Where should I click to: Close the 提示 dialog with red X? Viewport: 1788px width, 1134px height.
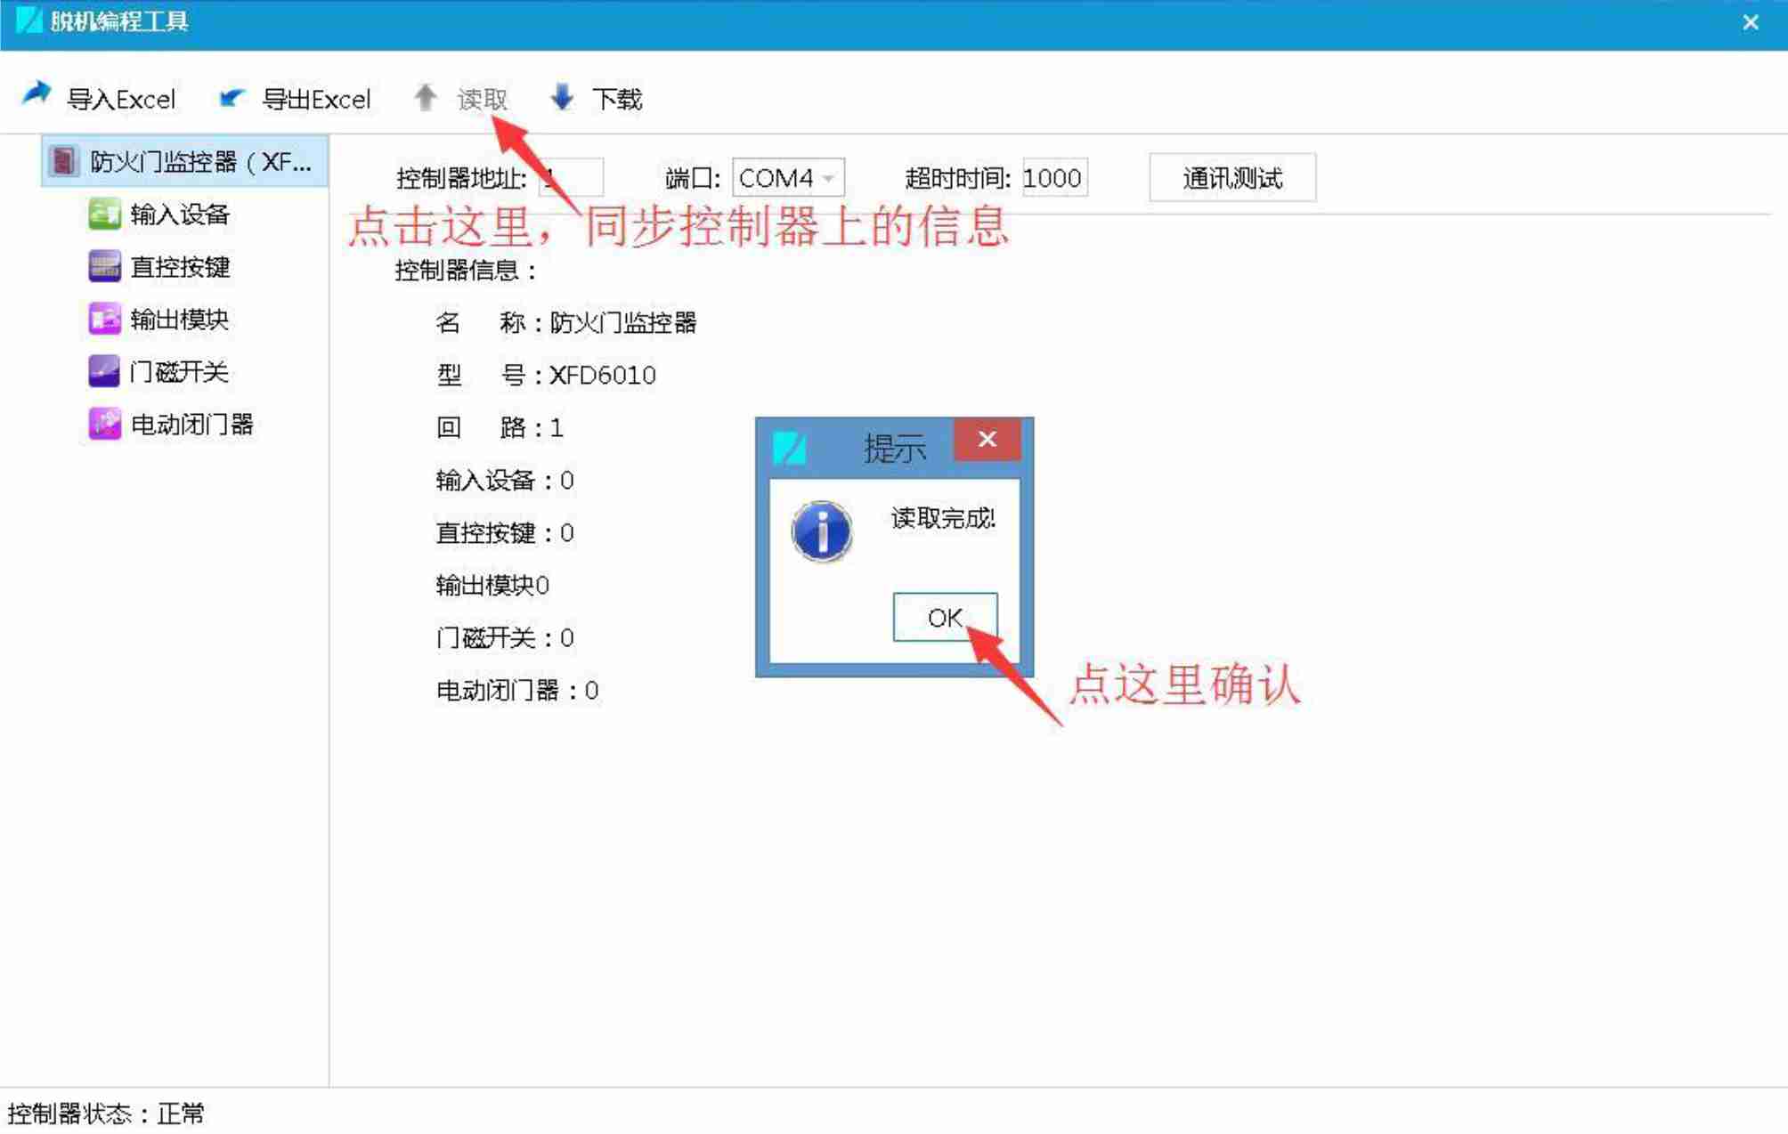coord(987,440)
